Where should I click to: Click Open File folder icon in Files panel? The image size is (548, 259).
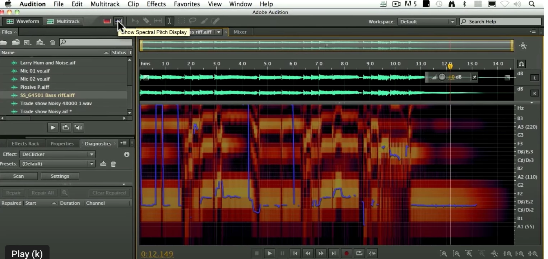pyautogui.click(x=4, y=43)
